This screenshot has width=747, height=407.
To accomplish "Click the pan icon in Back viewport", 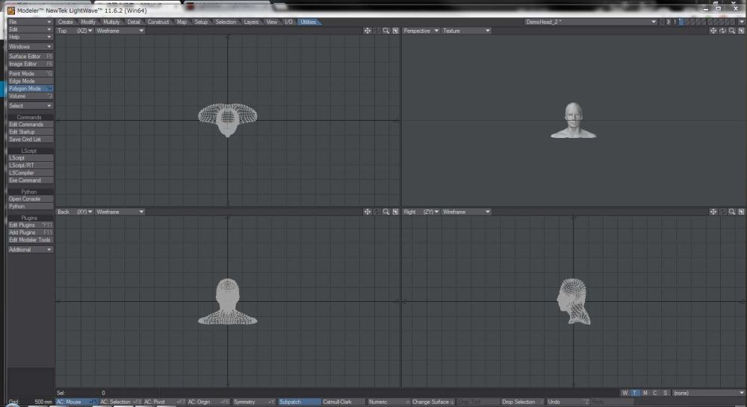I will (x=368, y=212).
